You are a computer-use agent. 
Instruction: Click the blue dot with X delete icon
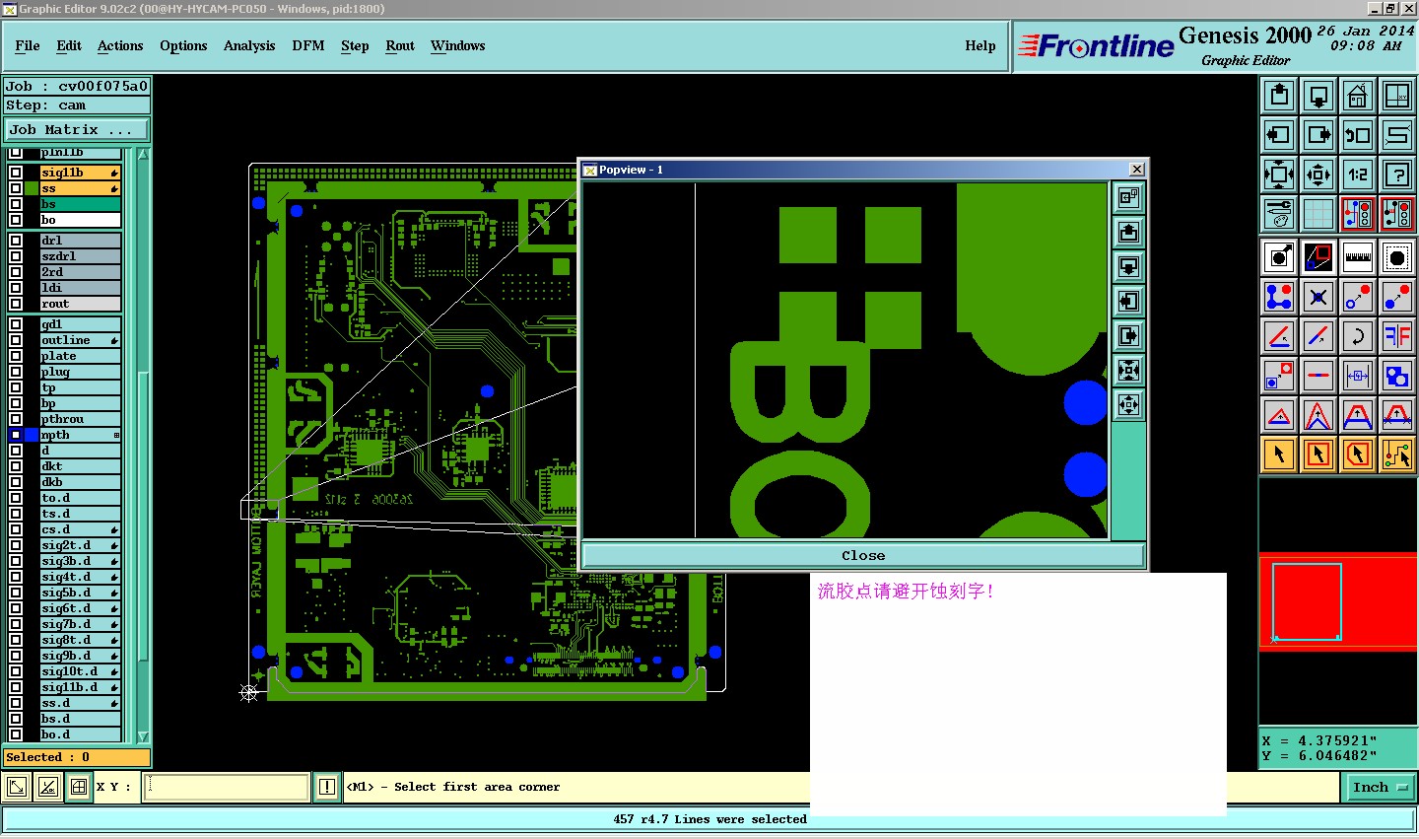[1318, 297]
